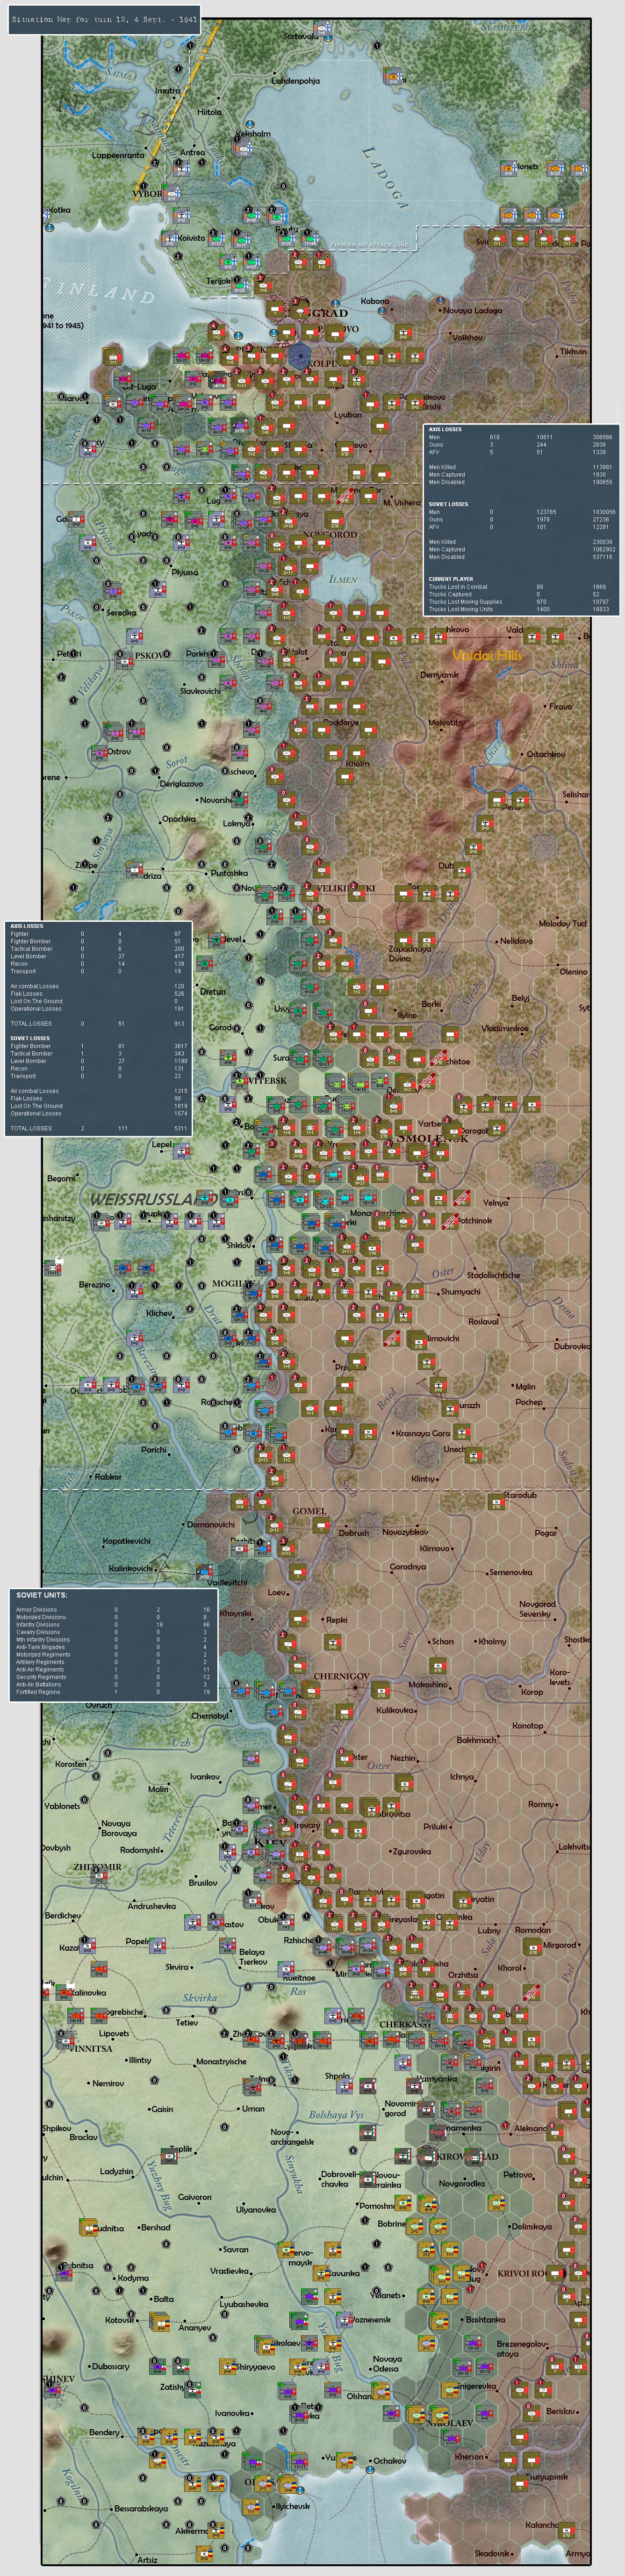Click the Korosten town label
This screenshot has height=2576, width=625.
coord(71,1764)
